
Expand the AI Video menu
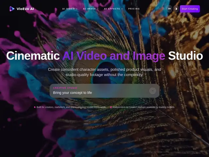pyautogui.click(x=70, y=9)
